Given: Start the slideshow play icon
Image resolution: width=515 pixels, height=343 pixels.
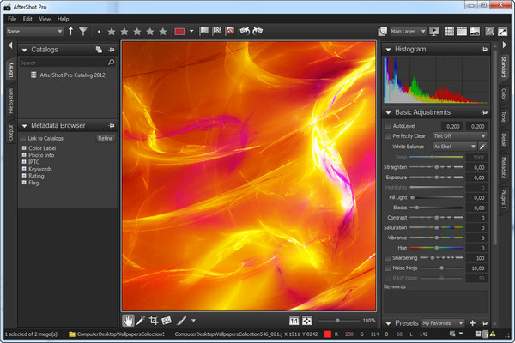Looking at the screenshot, I should pyautogui.click(x=434, y=31).
